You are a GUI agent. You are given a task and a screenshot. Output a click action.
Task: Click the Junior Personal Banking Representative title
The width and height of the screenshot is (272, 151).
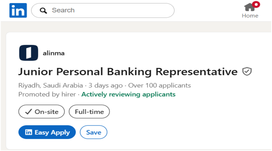[128, 72]
